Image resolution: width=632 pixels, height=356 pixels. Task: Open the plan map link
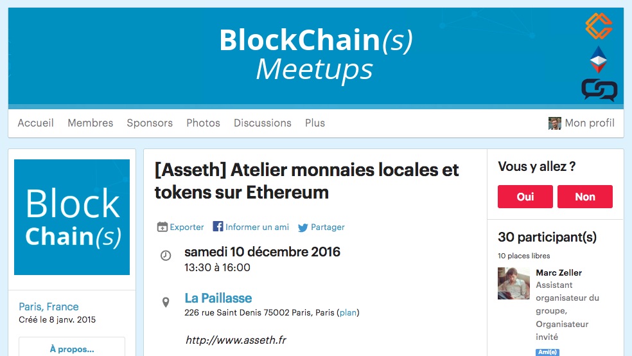click(x=348, y=312)
